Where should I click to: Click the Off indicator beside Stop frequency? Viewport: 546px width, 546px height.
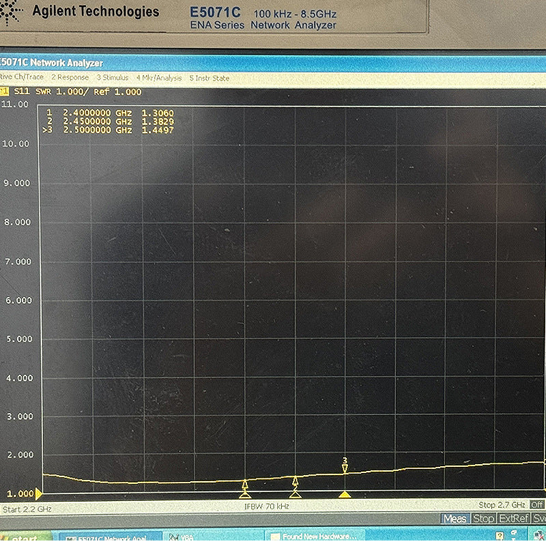(536, 504)
